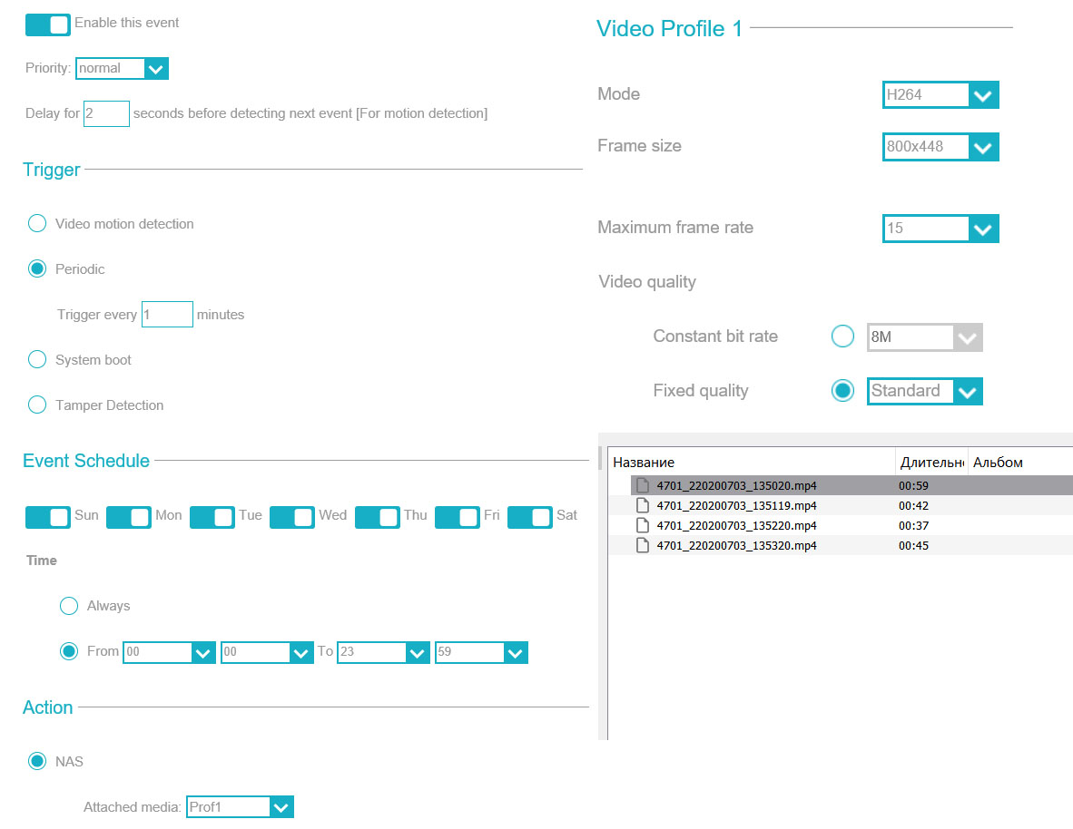Click the 00:37 duration cell

(913, 525)
